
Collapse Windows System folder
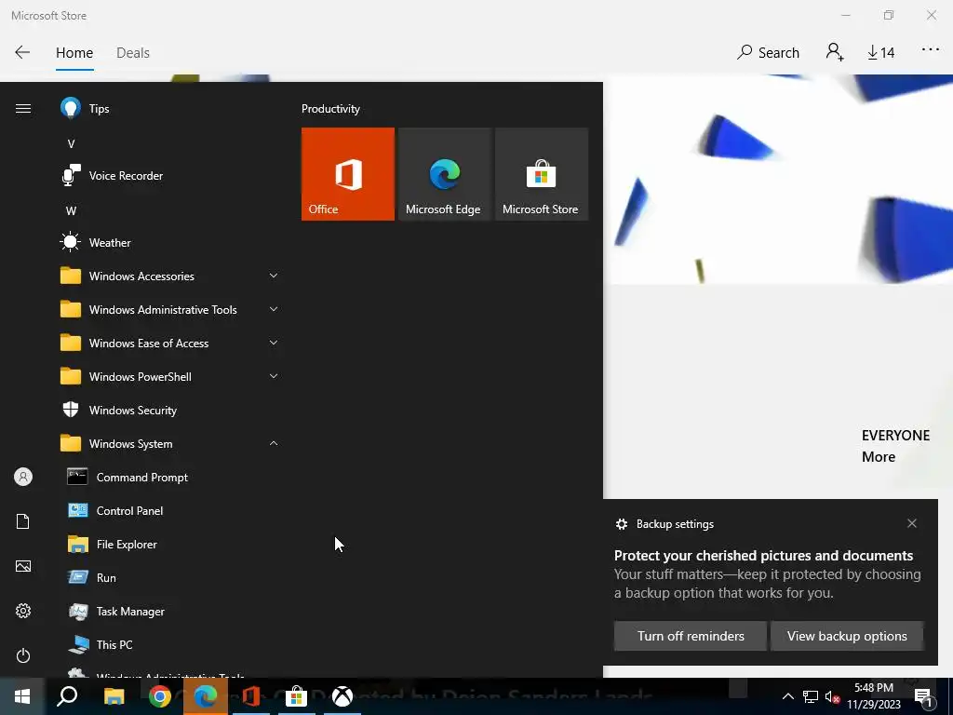170,444
